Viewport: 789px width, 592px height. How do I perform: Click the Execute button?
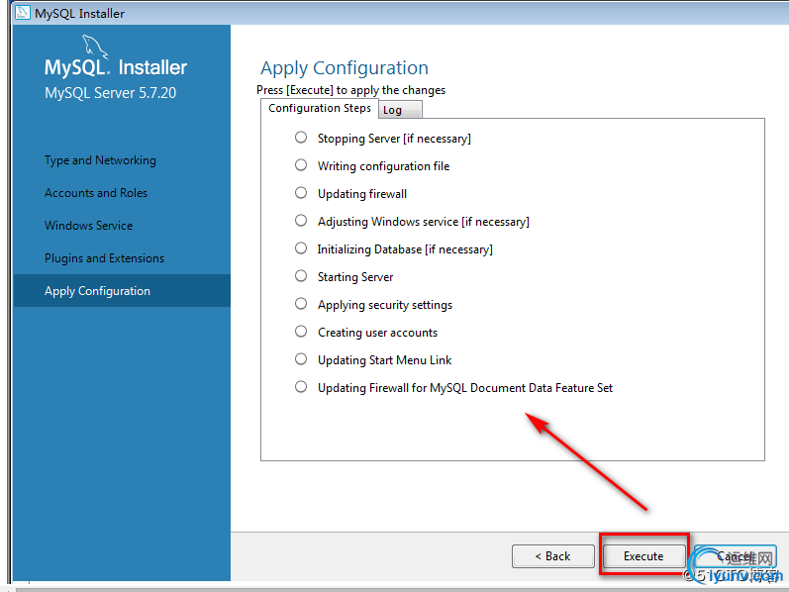(643, 555)
